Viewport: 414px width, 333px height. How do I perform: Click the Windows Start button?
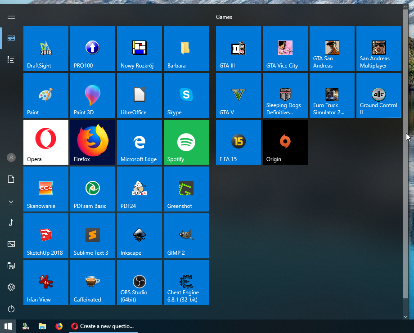click(8, 326)
